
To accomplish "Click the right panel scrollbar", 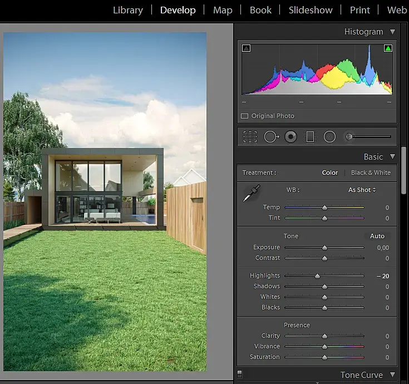I will 403,171.
